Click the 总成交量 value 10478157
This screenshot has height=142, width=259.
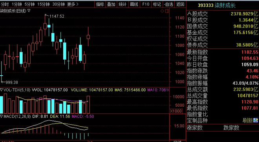tap(248, 96)
